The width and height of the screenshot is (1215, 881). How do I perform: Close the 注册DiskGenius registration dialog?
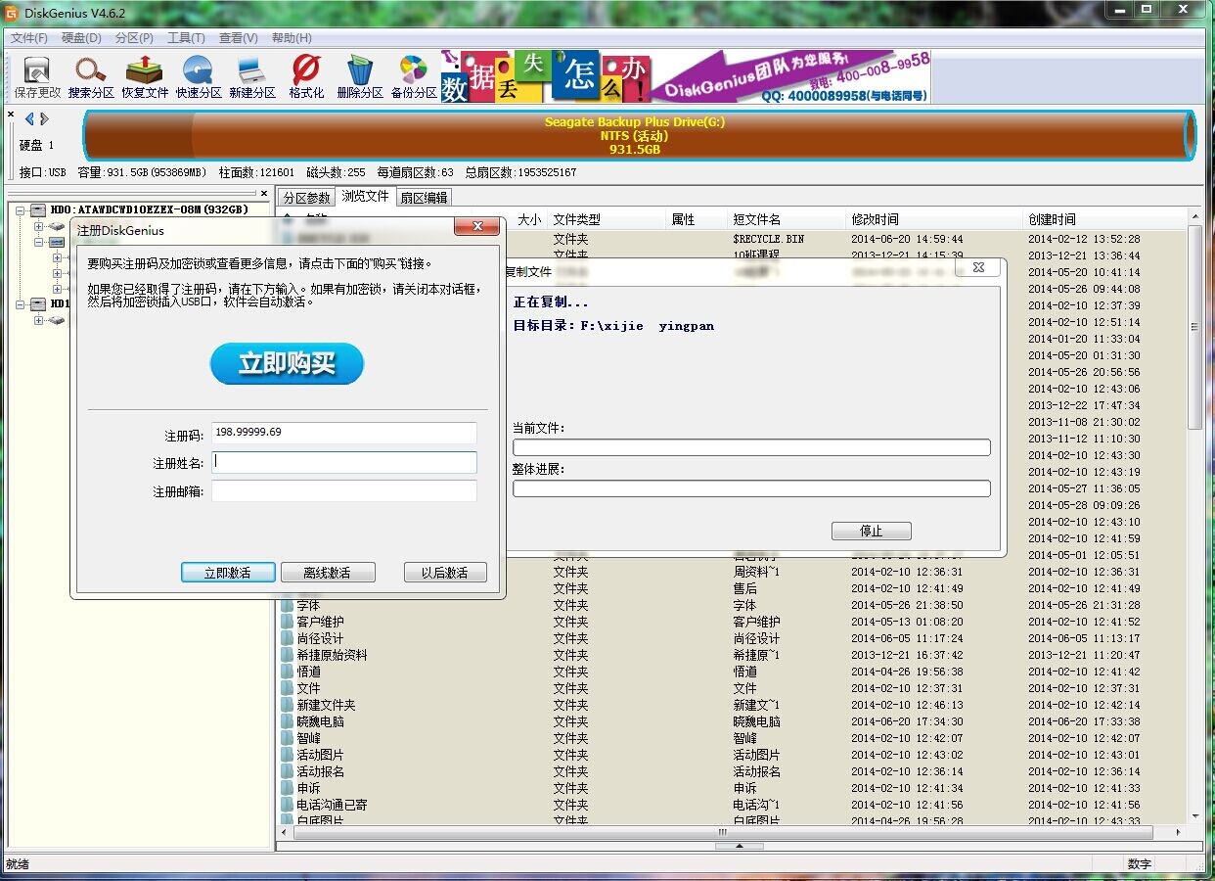pos(477,227)
